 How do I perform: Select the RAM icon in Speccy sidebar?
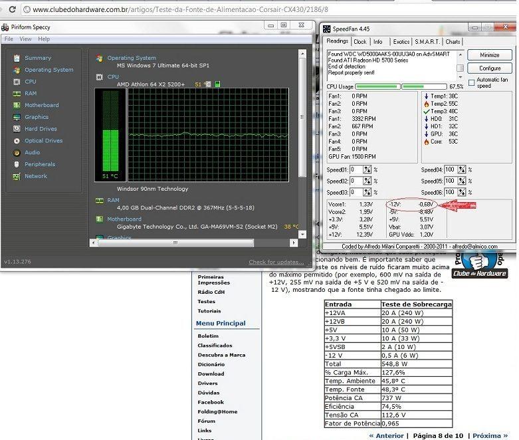point(17,94)
